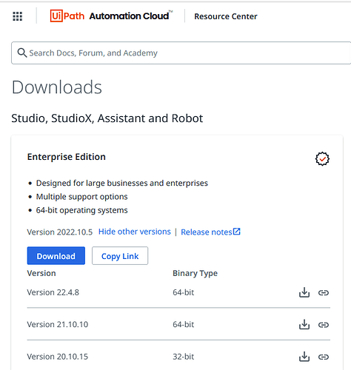Download Version 20.10.15 using its download icon
351x370 pixels.
point(304,357)
